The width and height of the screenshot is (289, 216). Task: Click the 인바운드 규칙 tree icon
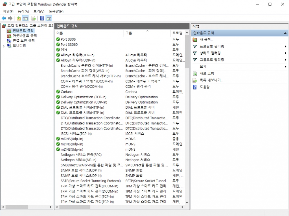click(9, 31)
